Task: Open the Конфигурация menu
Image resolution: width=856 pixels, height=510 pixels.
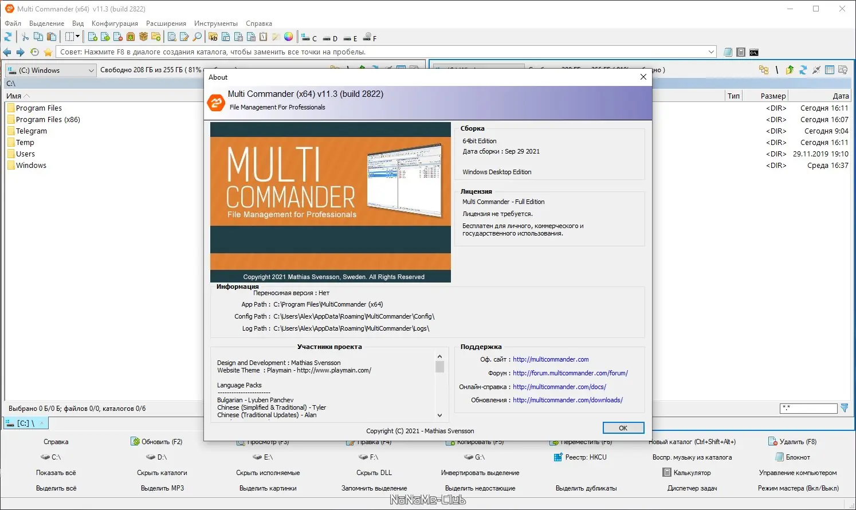Action: tap(115, 23)
